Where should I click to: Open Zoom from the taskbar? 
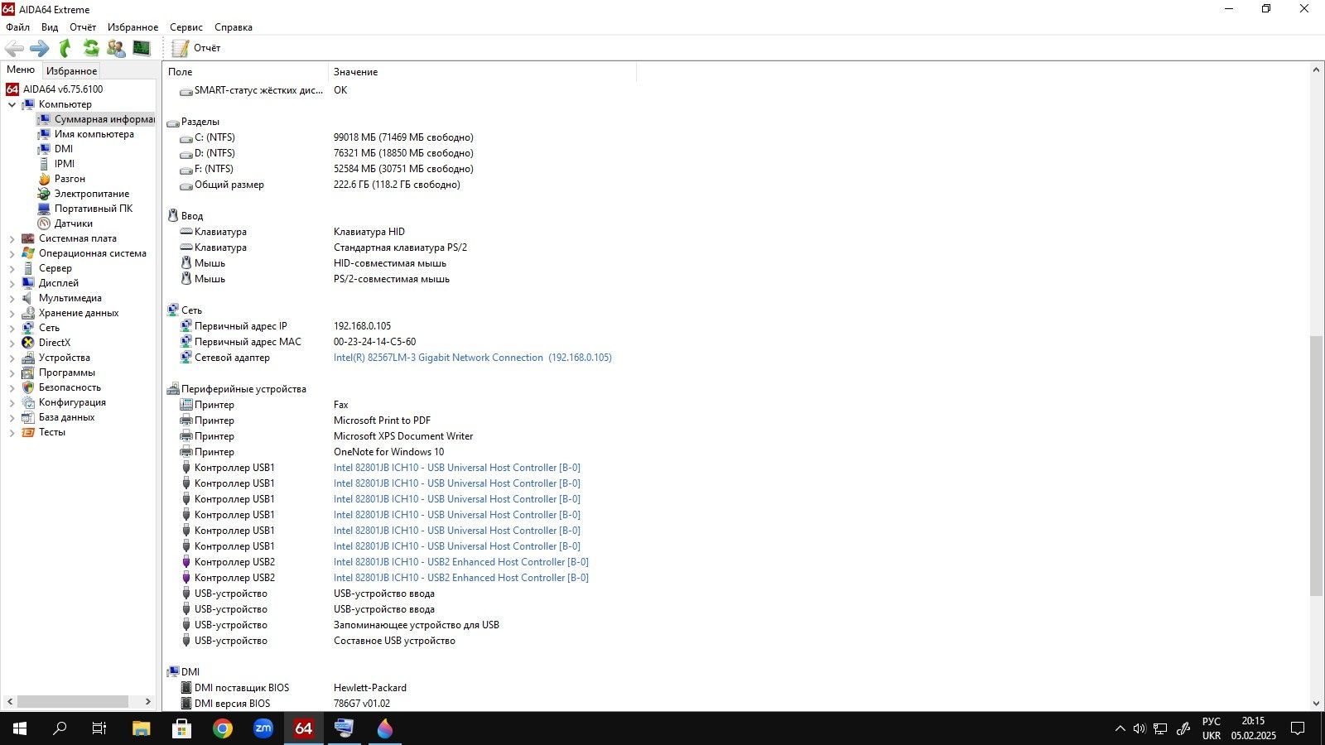(x=263, y=728)
